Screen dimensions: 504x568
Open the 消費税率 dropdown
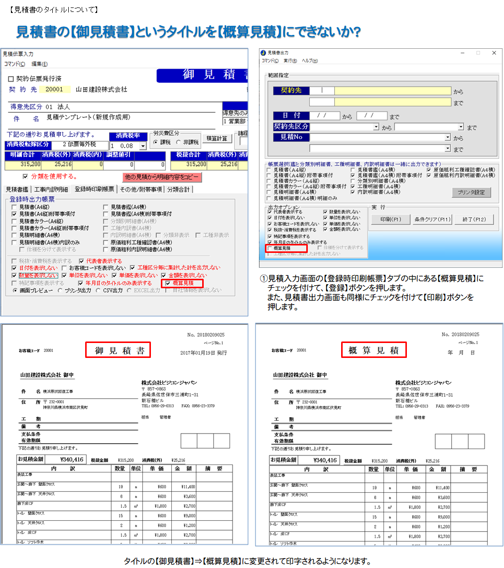143,146
